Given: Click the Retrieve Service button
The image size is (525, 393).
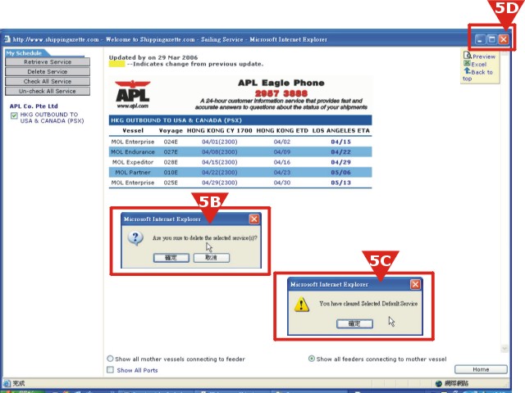Looking at the screenshot, I should 48,62.
